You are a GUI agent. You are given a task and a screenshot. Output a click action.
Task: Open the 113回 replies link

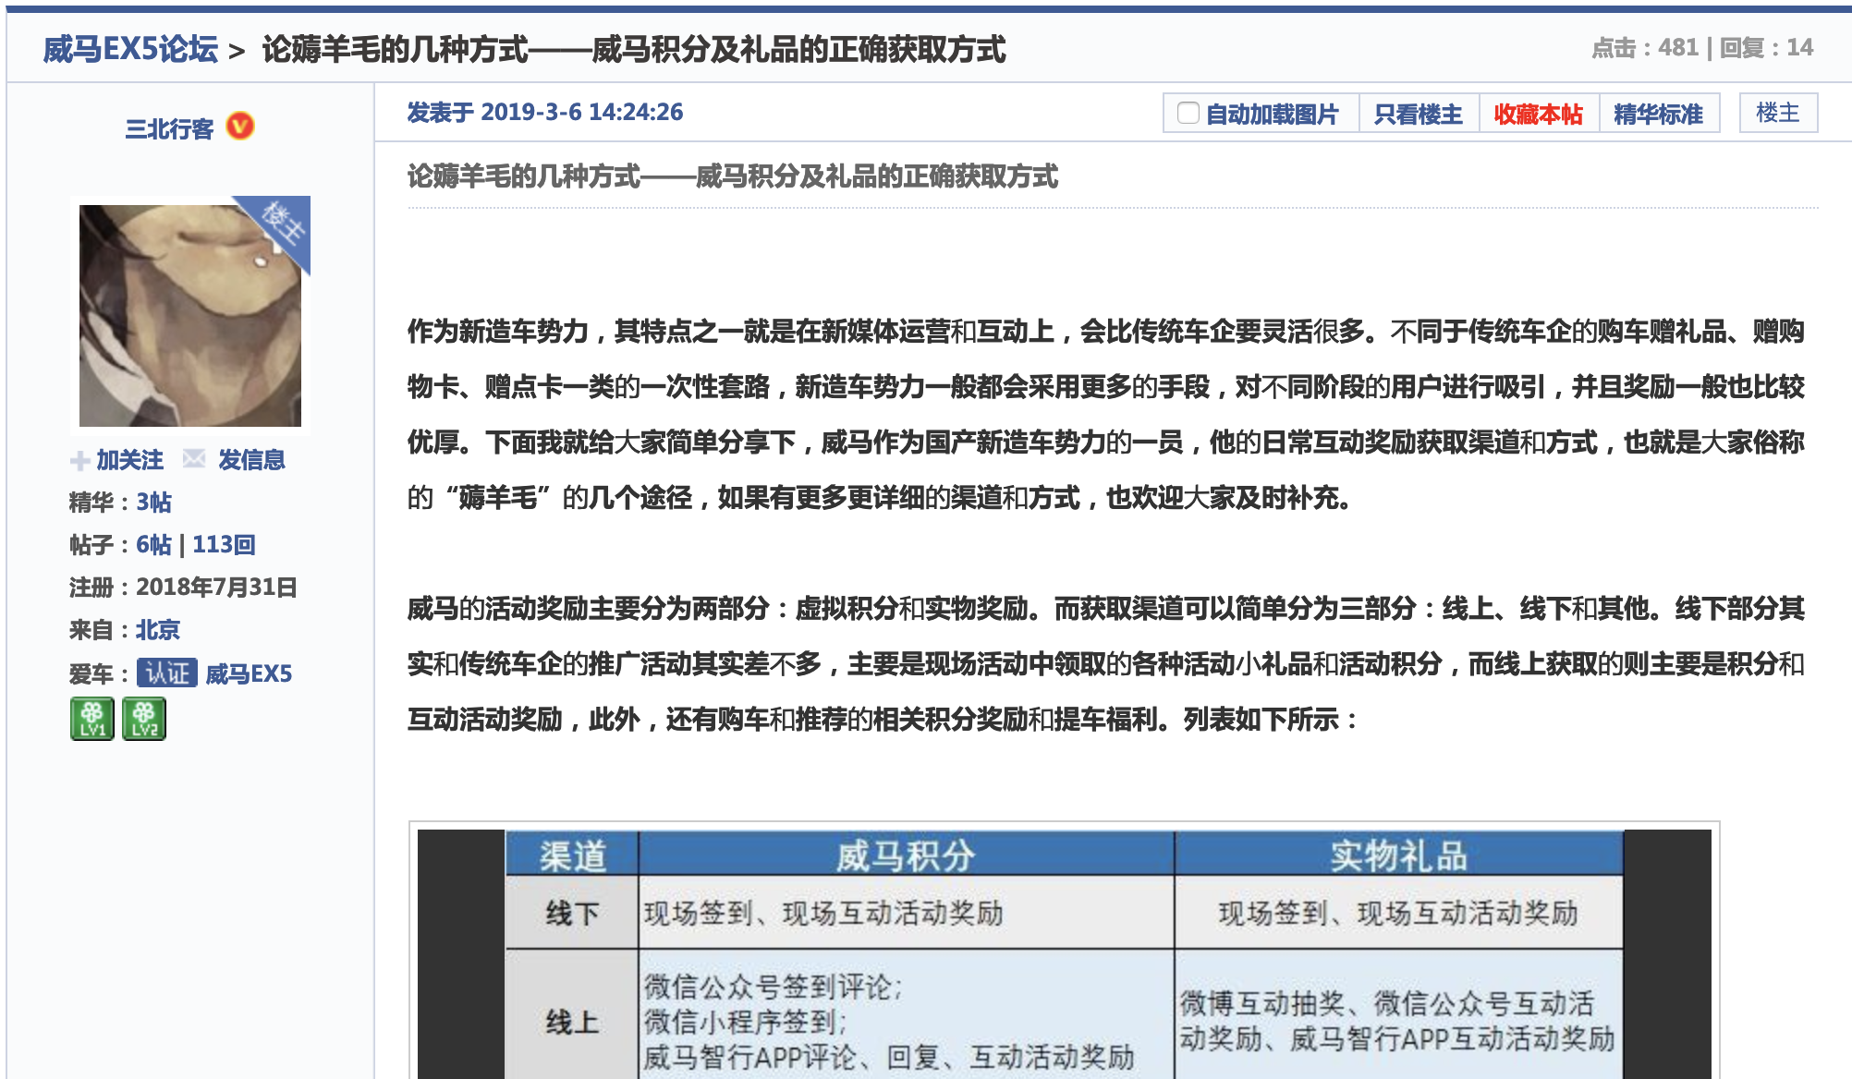click(224, 545)
